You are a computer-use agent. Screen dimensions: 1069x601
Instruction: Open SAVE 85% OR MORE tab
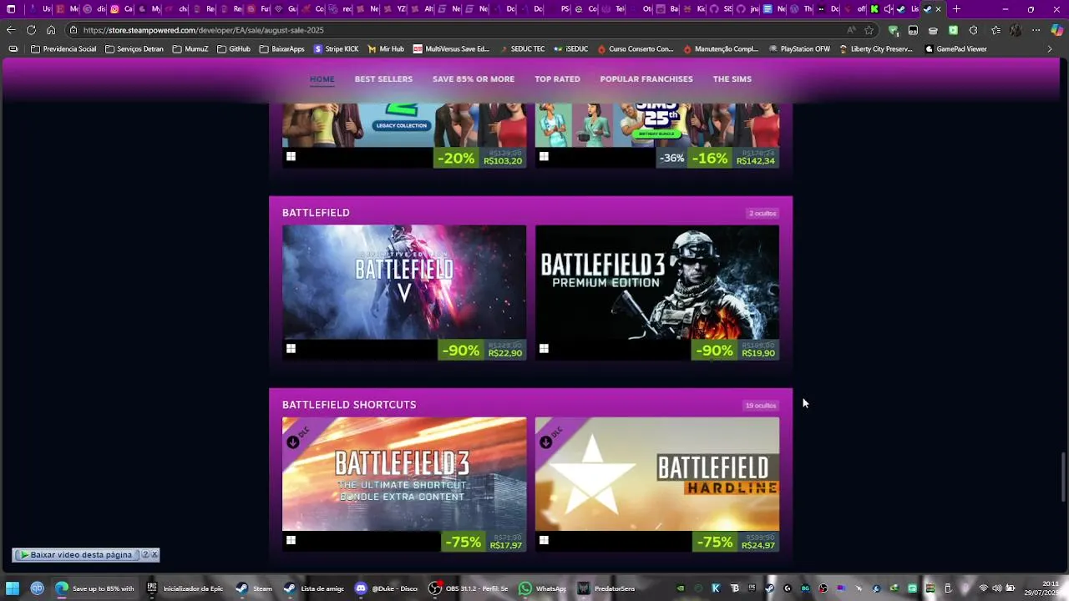tap(474, 79)
